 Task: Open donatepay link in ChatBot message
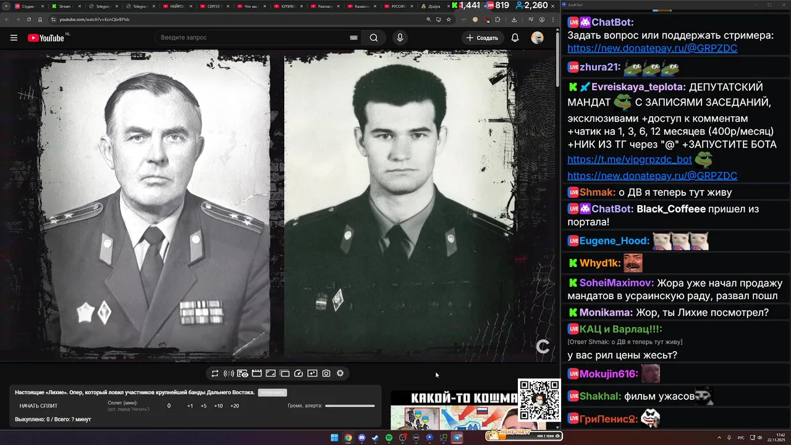652,48
